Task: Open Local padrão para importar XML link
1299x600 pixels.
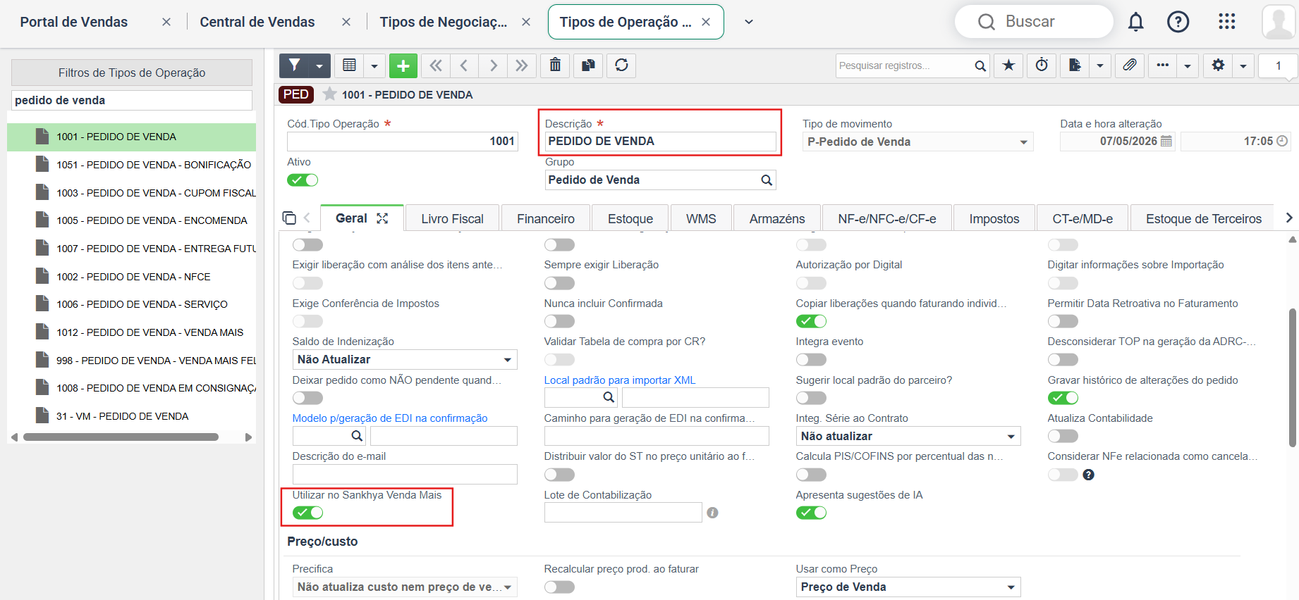Action: (x=619, y=380)
